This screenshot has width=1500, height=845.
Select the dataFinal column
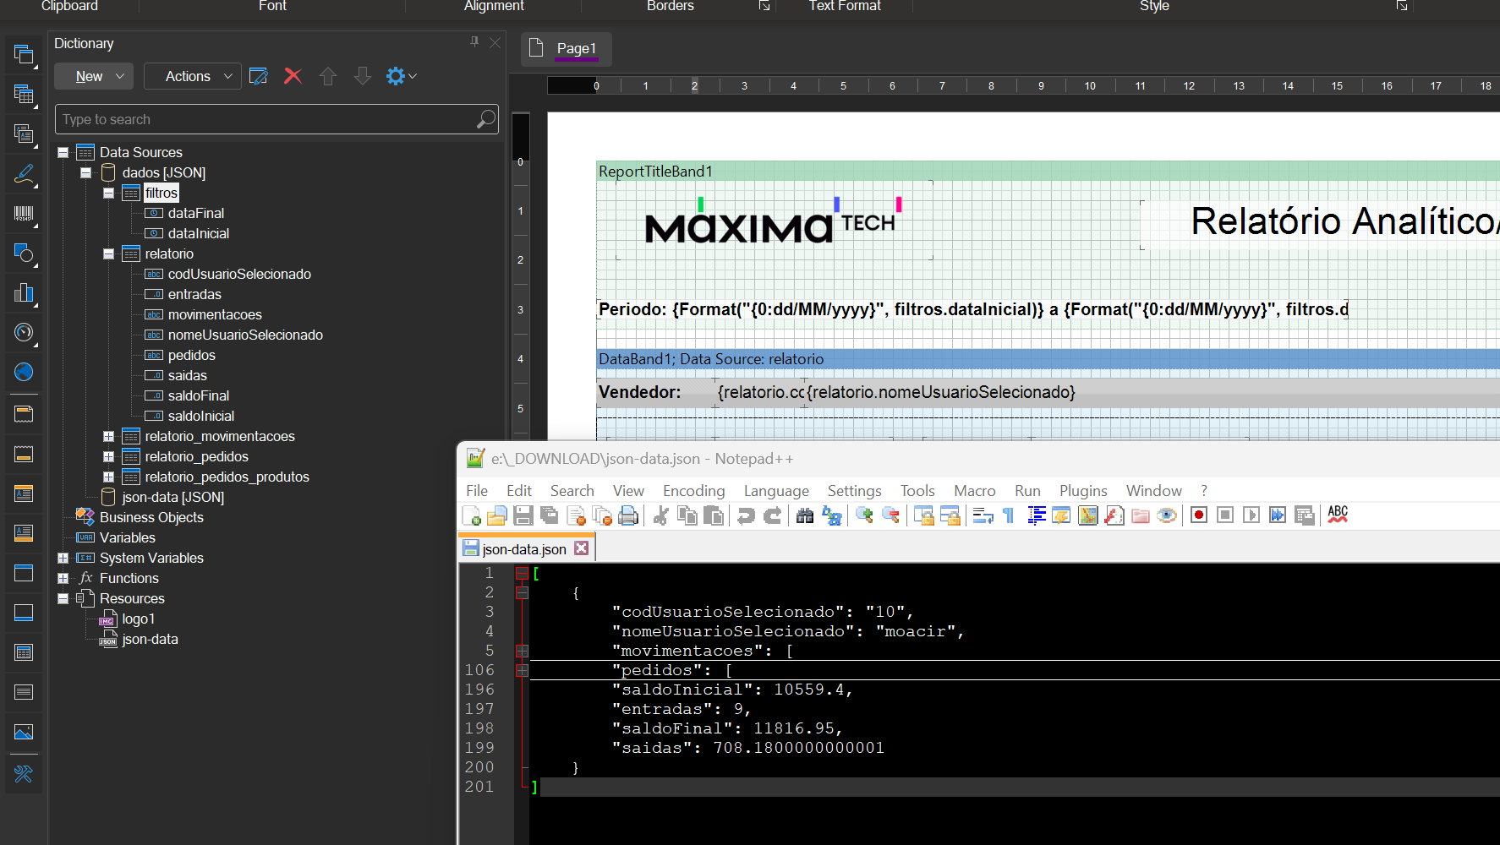pyautogui.click(x=195, y=213)
